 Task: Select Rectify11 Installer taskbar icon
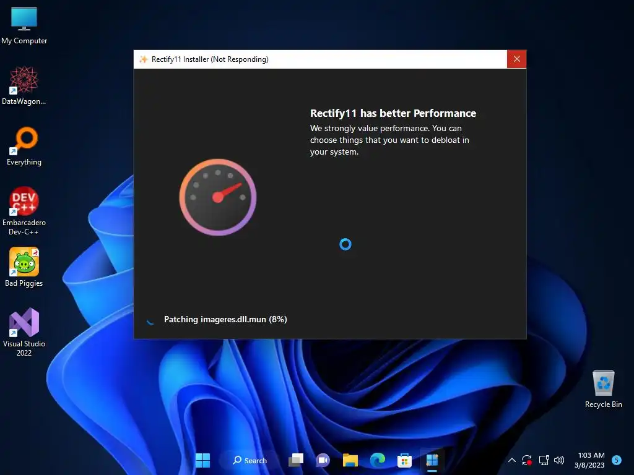(x=432, y=460)
